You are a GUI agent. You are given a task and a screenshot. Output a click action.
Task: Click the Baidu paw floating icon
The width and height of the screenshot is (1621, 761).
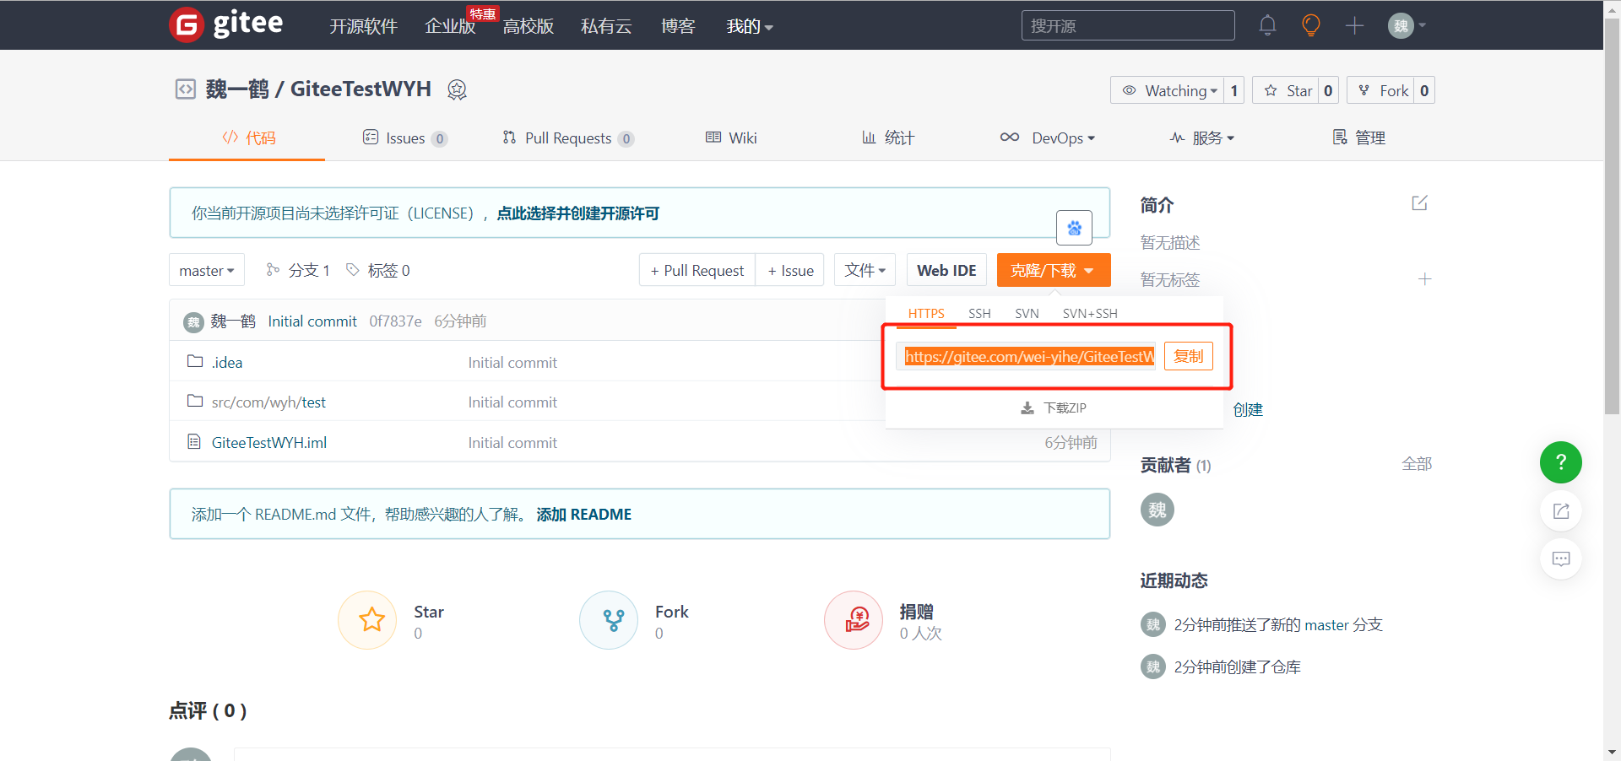click(1074, 228)
